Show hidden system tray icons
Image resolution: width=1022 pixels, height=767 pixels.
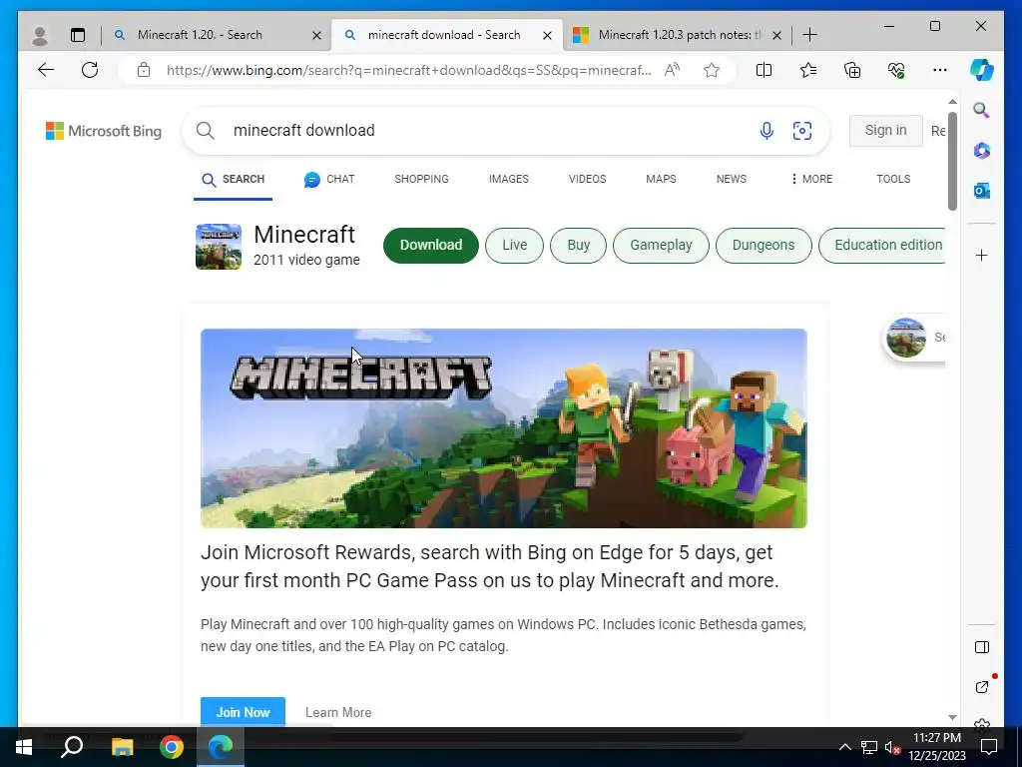click(x=844, y=747)
